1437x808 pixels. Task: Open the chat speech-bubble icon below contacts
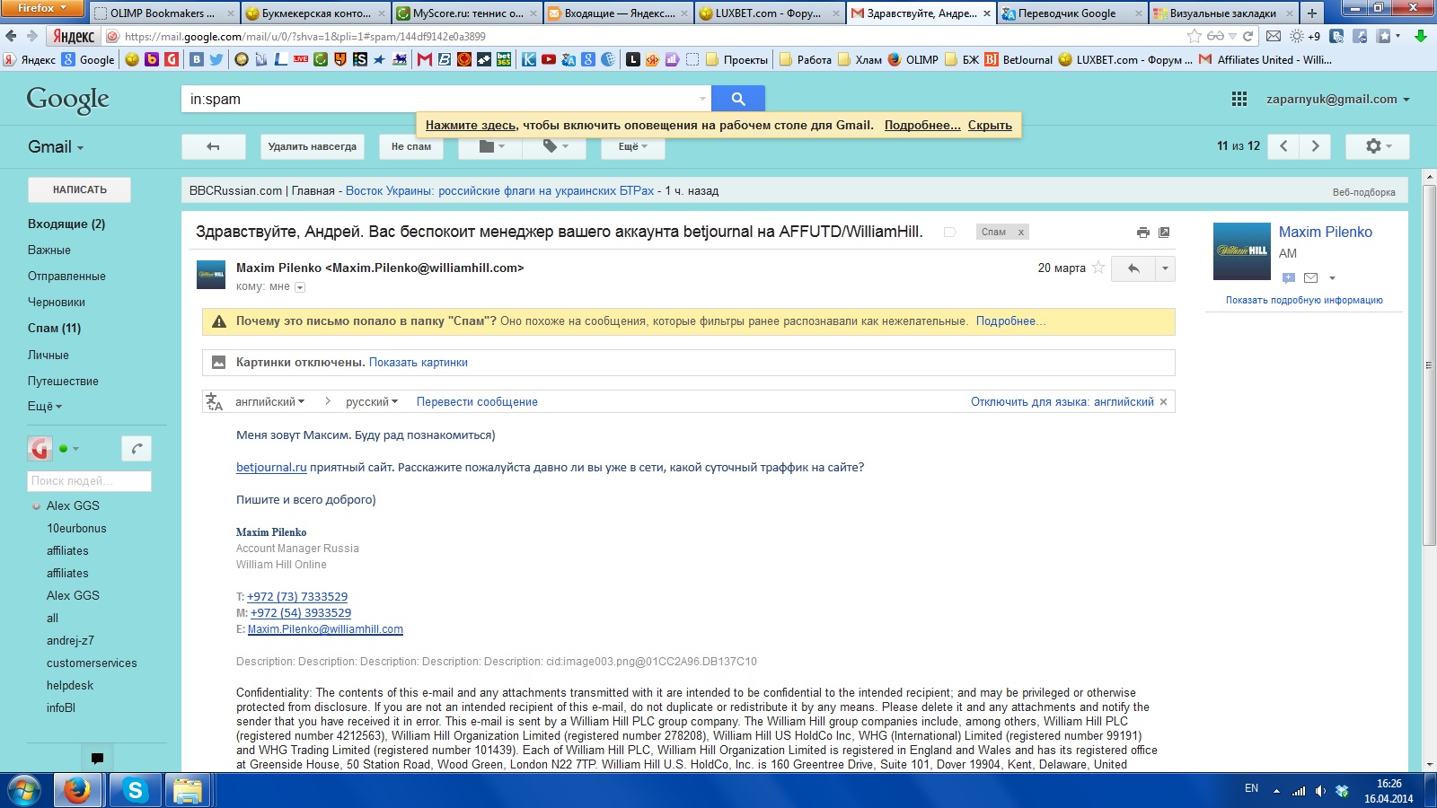[x=97, y=758]
